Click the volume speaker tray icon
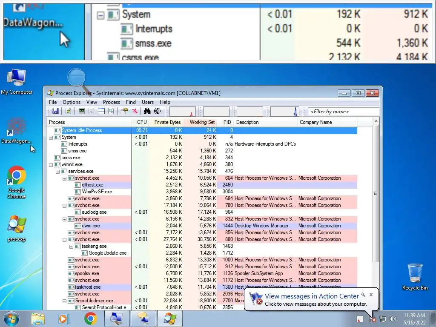The image size is (436, 327). (x=393, y=319)
